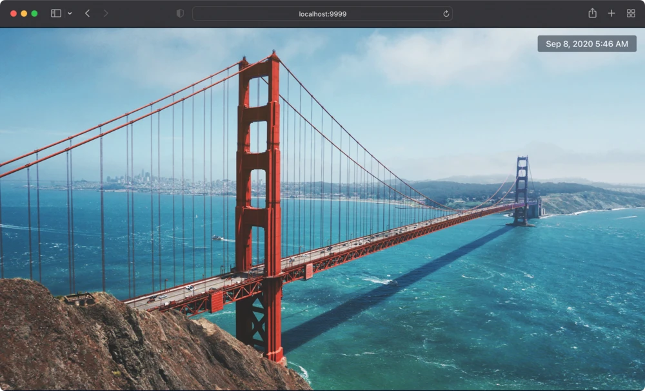Close the Safari window
Viewport: 645px width, 391px height.
(x=14, y=14)
